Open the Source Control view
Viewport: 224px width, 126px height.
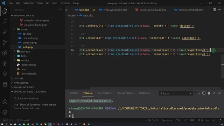click(5, 42)
